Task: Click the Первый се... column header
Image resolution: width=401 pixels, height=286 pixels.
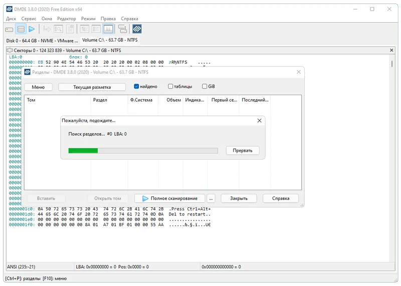Action: click(x=224, y=100)
